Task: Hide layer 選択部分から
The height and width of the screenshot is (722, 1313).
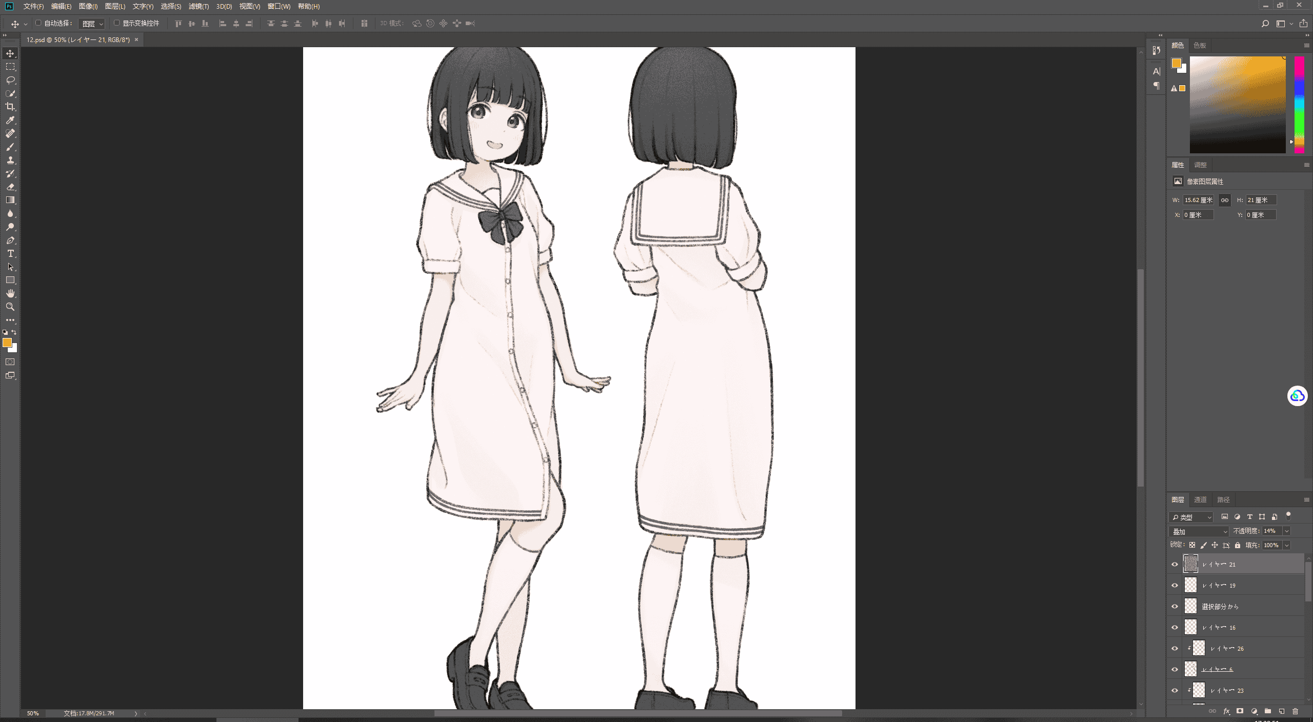Action: [x=1175, y=606]
